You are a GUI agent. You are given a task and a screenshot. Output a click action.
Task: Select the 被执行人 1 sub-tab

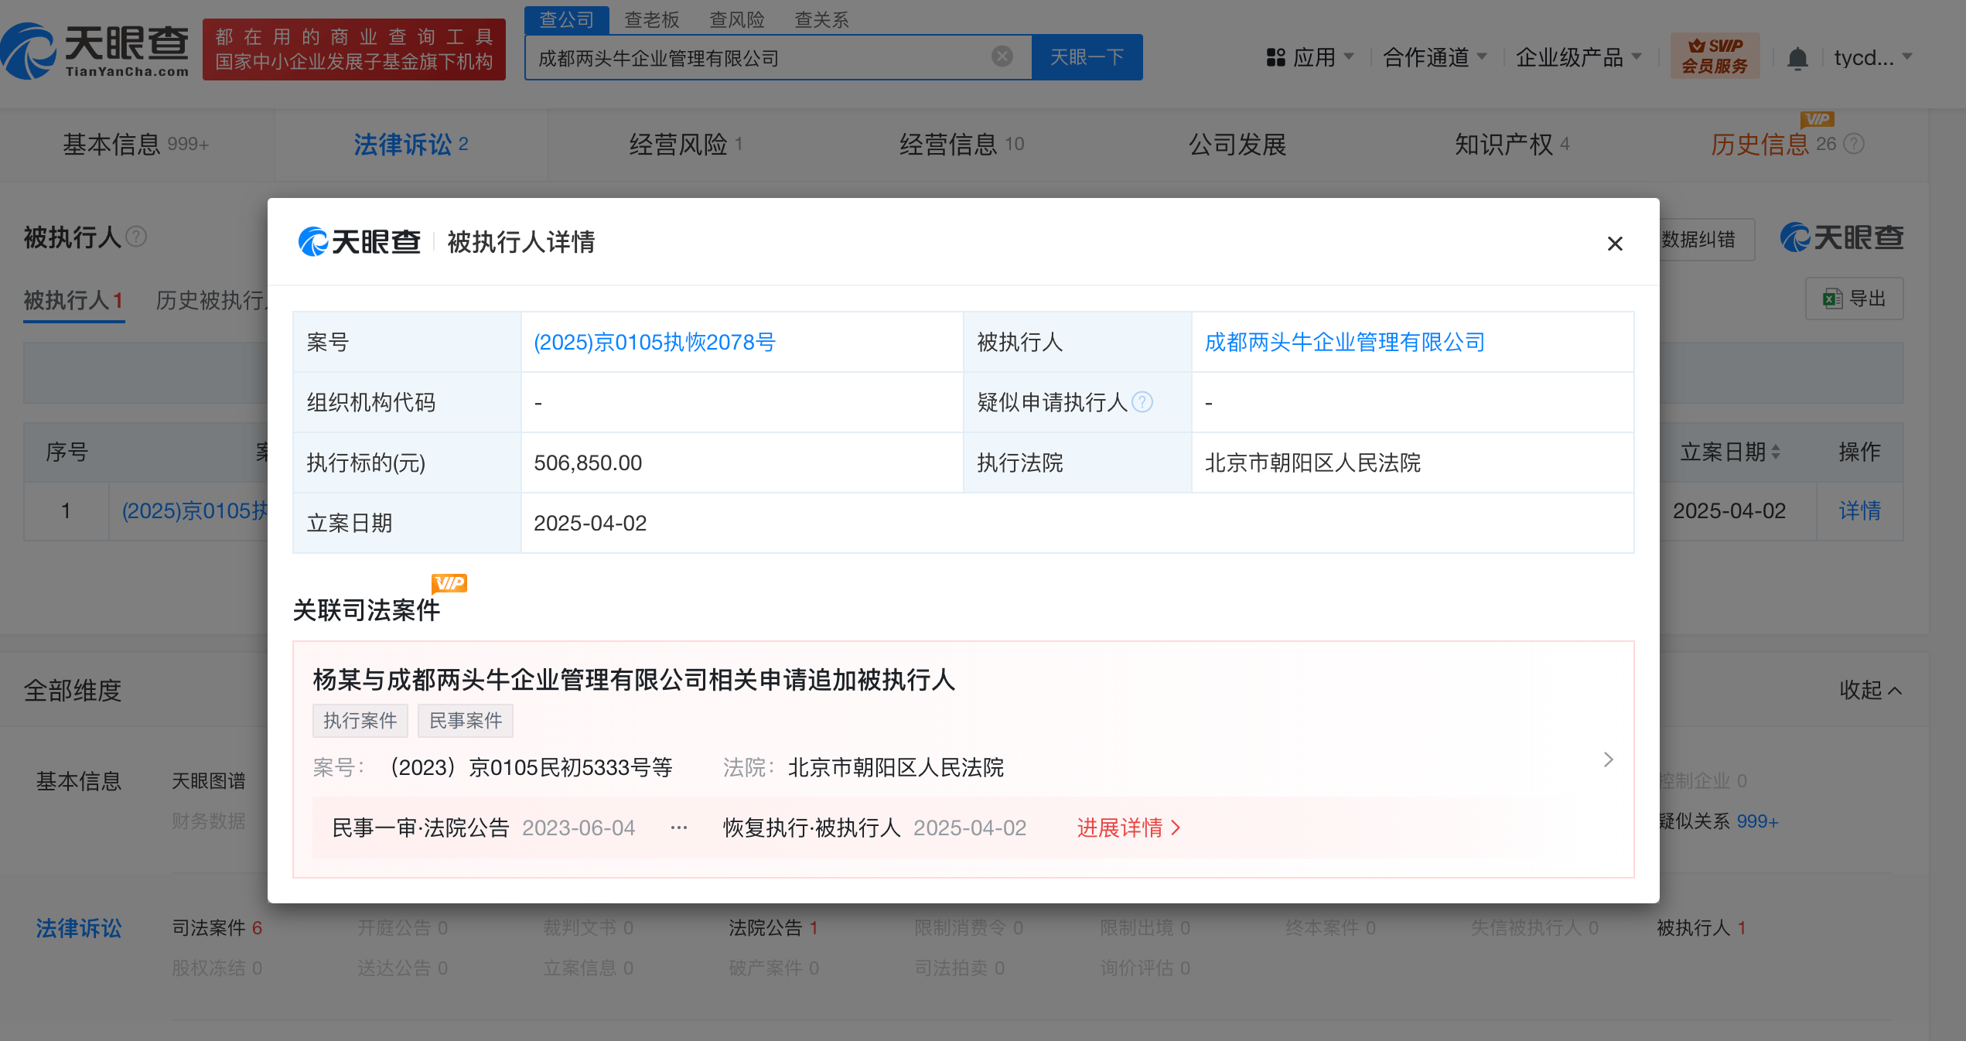tap(73, 300)
